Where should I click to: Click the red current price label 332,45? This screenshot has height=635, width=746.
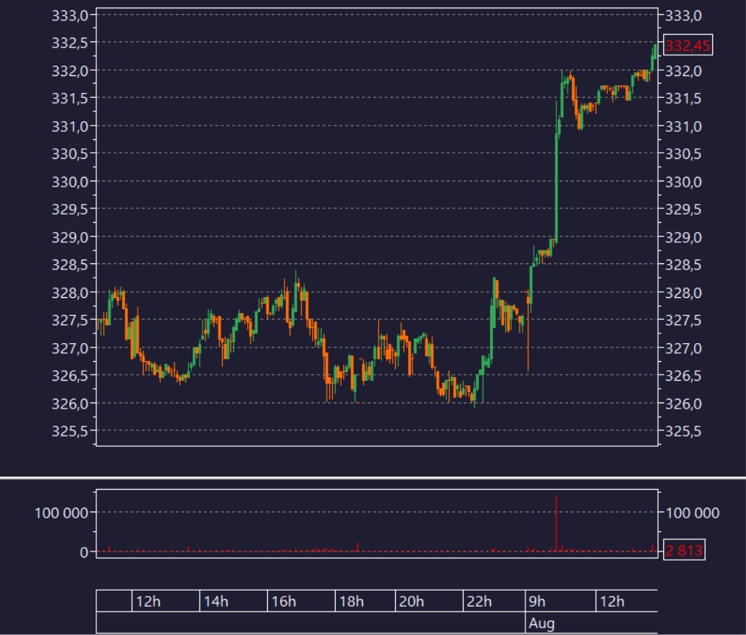coord(687,45)
